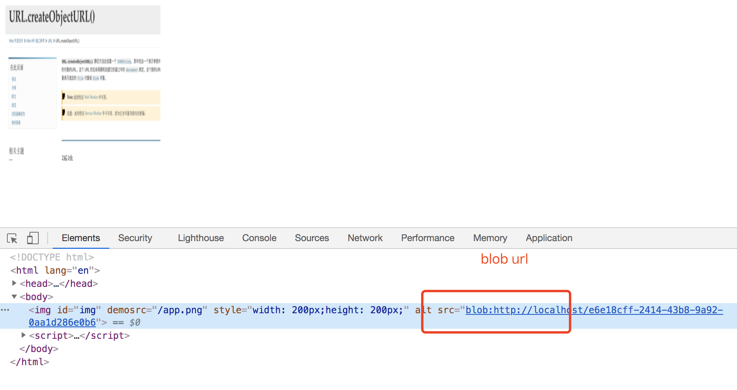Click the URL.createObjectURL() heading in image
Screen dimensions: 737x390
coord(52,17)
